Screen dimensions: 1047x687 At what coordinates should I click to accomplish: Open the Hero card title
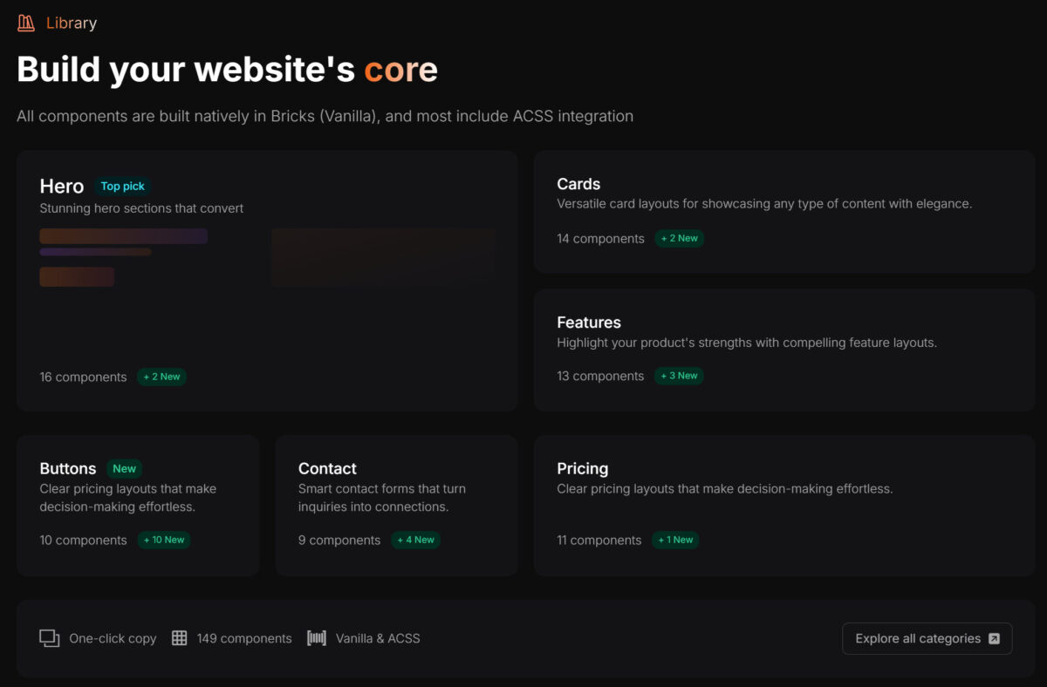pyautogui.click(x=62, y=186)
